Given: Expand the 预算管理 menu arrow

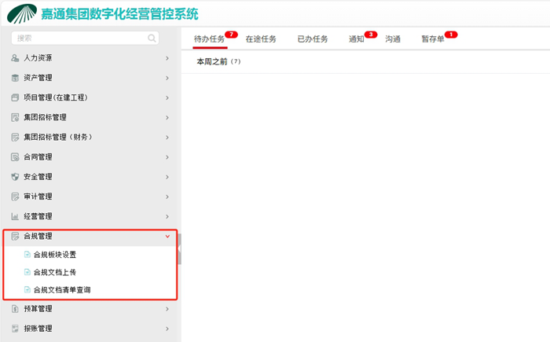Looking at the screenshot, I should [x=167, y=309].
